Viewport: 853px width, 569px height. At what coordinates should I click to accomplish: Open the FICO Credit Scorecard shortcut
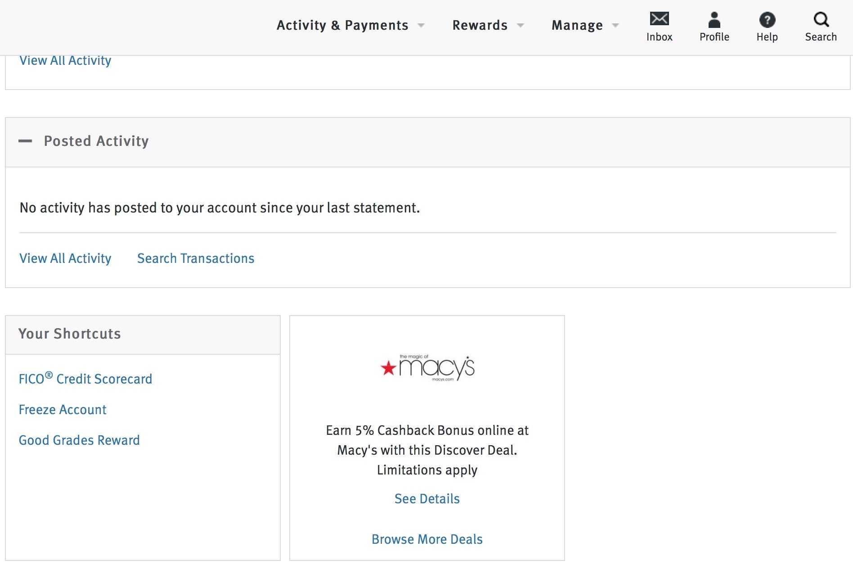[x=85, y=379]
